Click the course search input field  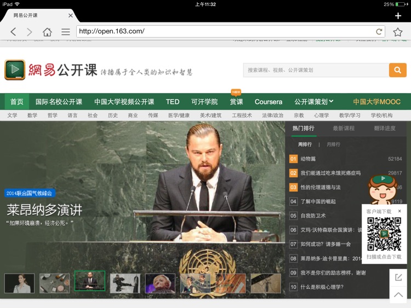[x=316, y=70]
